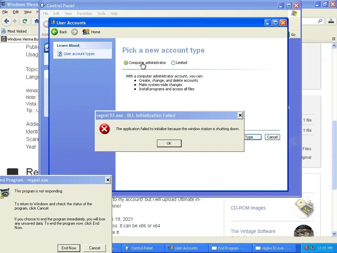Open the Tools menu in Control Panel
337x253 pixels.
click(101, 14)
